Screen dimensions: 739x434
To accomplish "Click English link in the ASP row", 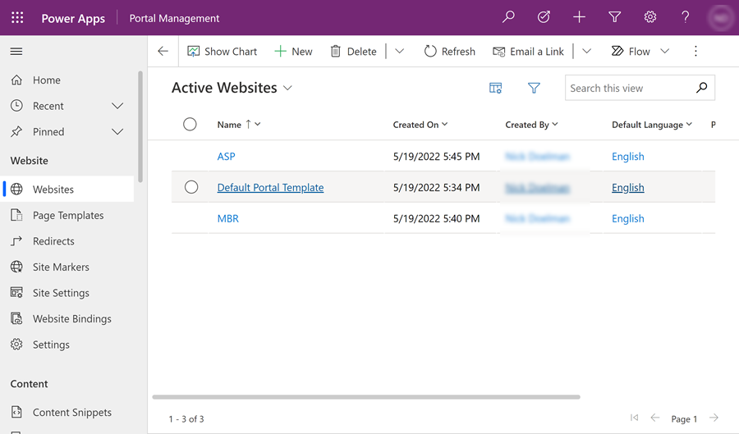I will pos(628,156).
